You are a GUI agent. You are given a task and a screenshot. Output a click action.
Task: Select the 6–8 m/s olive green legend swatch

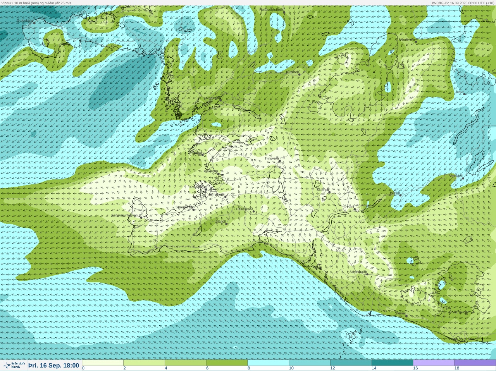227,363
